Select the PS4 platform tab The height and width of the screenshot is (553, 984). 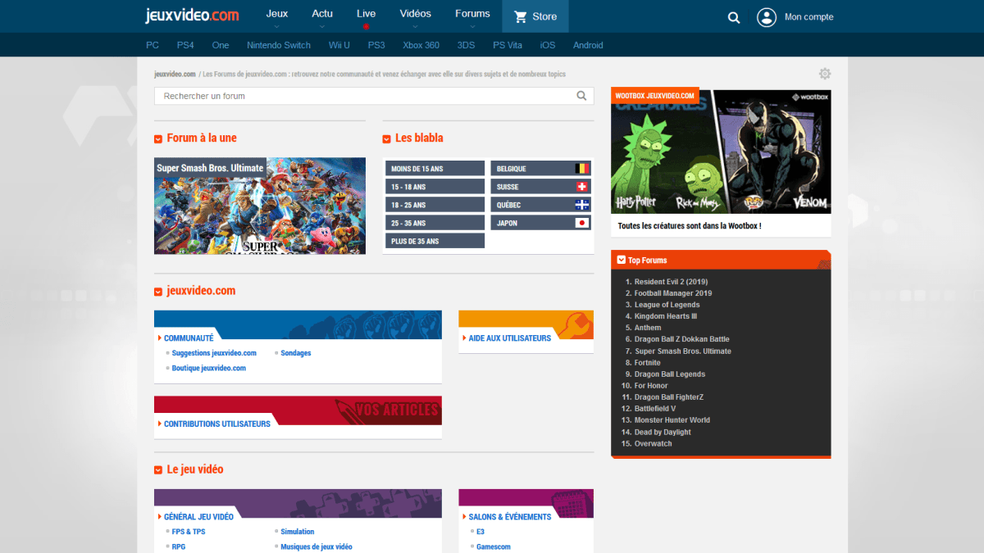tap(185, 45)
